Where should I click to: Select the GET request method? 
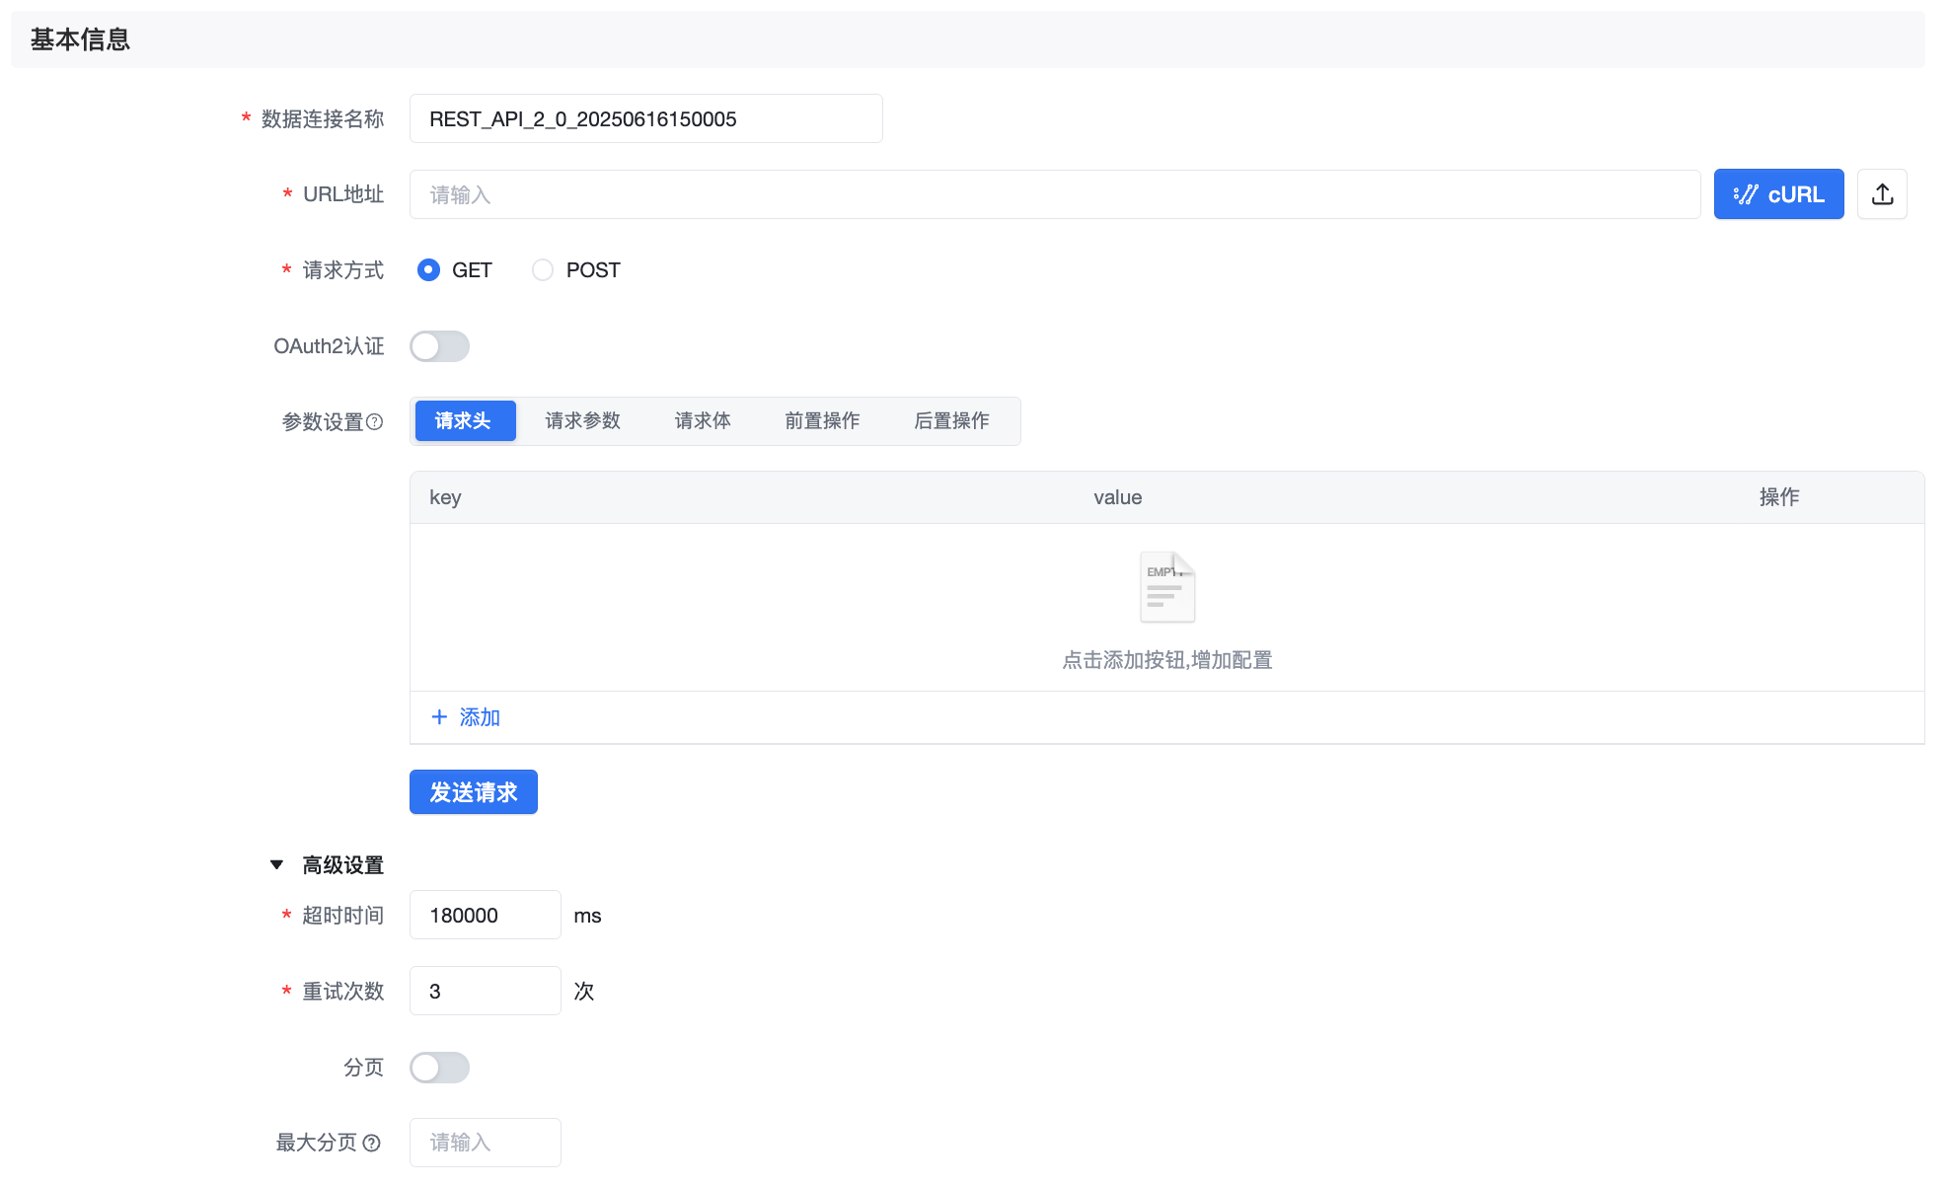(428, 270)
